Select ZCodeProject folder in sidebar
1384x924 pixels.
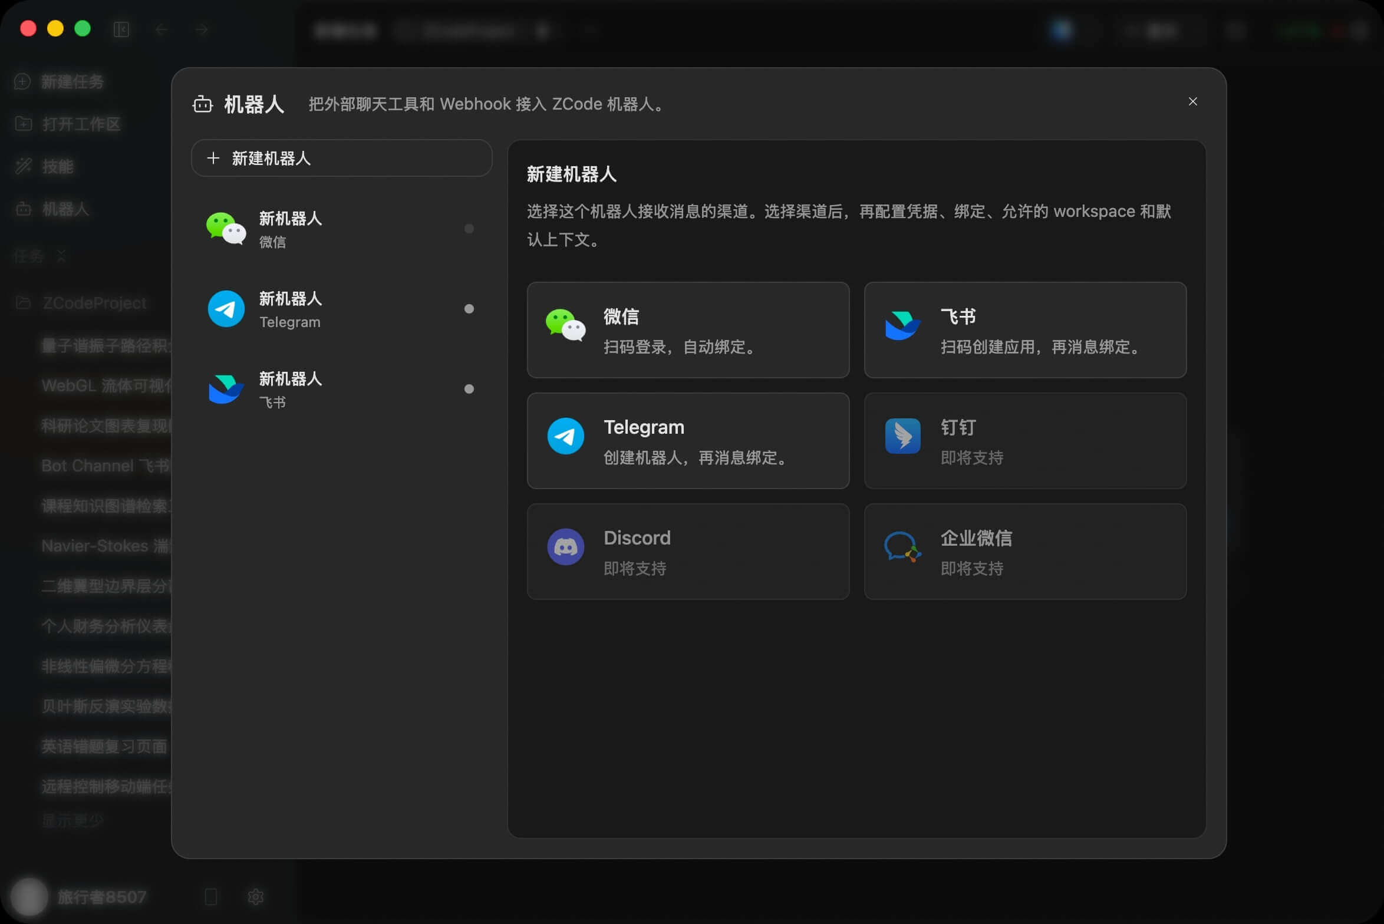click(x=81, y=303)
